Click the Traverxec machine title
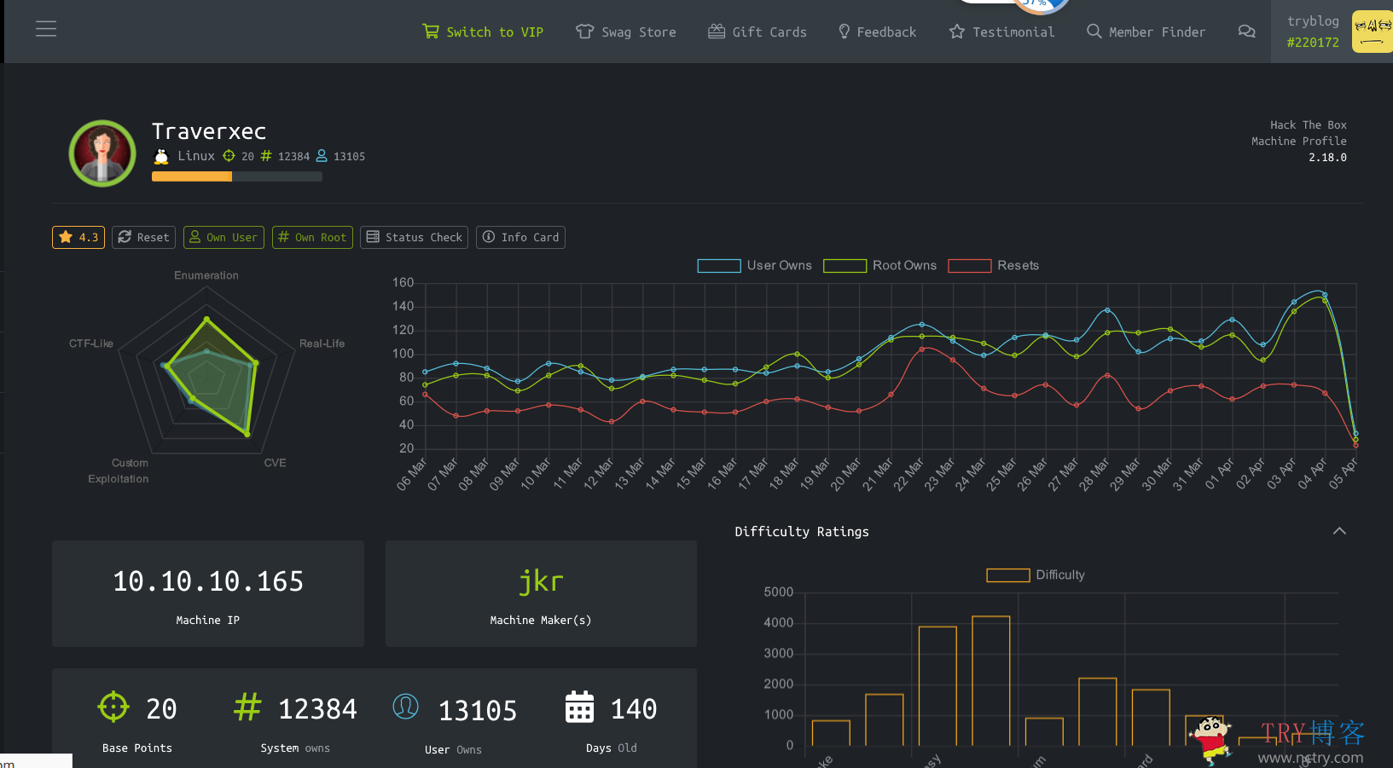The height and width of the screenshot is (768, 1393). click(x=209, y=131)
